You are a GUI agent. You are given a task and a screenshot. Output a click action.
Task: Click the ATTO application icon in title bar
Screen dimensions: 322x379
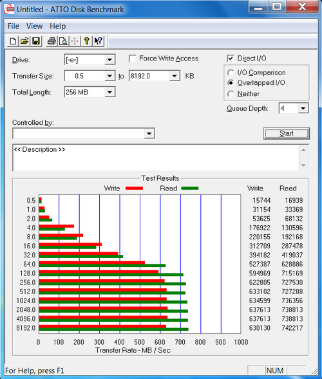pos(10,9)
